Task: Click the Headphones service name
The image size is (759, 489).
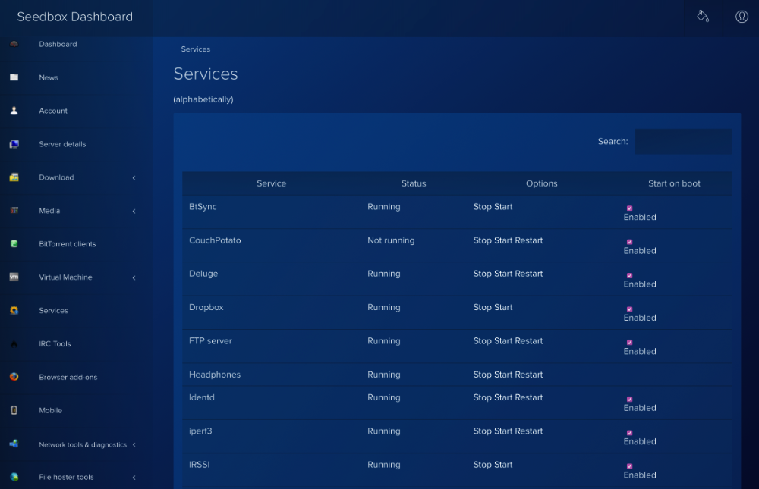Action: [x=215, y=375]
